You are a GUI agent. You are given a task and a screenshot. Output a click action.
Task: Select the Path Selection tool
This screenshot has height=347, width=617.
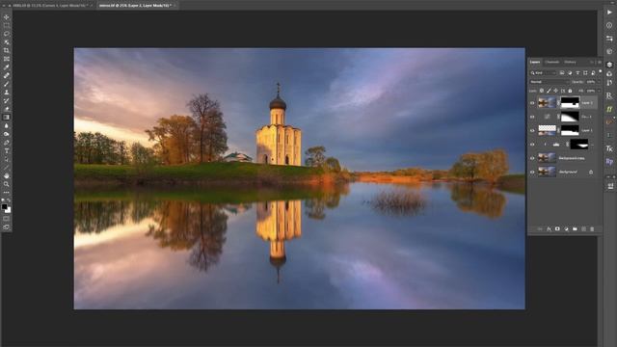(x=7, y=159)
